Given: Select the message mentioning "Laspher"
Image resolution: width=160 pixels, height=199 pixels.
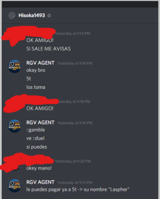Looking at the screenshot, I should click(x=78, y=189).
